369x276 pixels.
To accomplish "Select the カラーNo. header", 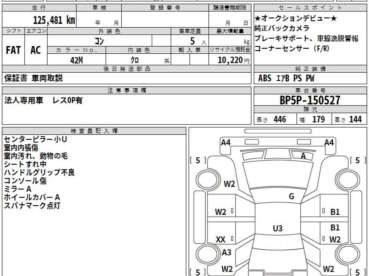I will coord(77,50).
